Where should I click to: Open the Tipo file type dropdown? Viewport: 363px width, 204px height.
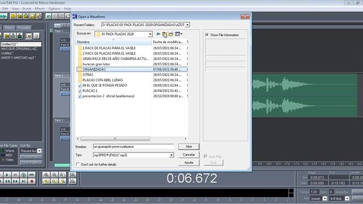[171, 155]
